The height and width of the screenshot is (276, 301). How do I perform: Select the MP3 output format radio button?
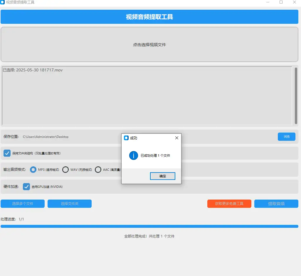pos(33,170)
